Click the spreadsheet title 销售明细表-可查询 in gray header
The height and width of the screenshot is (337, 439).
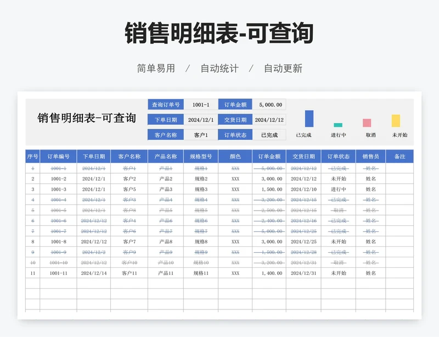87,118
